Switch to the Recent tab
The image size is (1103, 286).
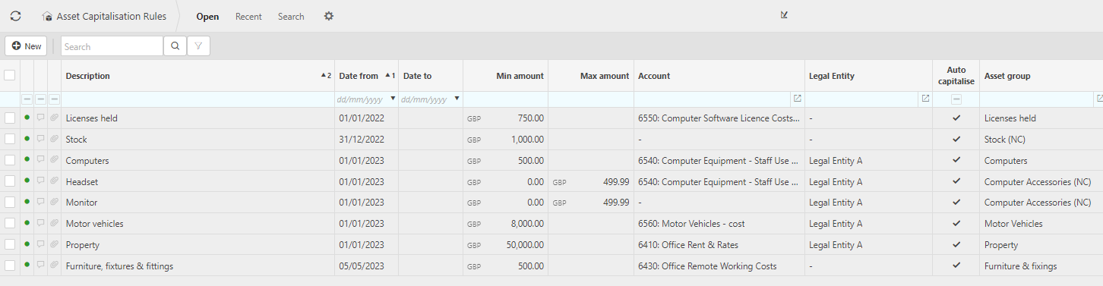(248, 16)
